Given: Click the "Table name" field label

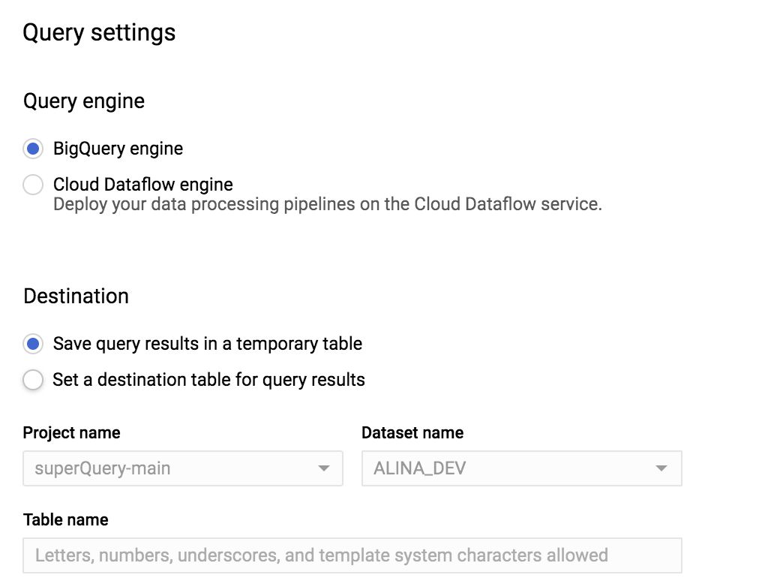Looking at the screenshot, I should [65, 519].
